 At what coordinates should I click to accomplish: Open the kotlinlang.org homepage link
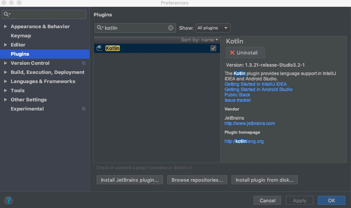[244, 141]
